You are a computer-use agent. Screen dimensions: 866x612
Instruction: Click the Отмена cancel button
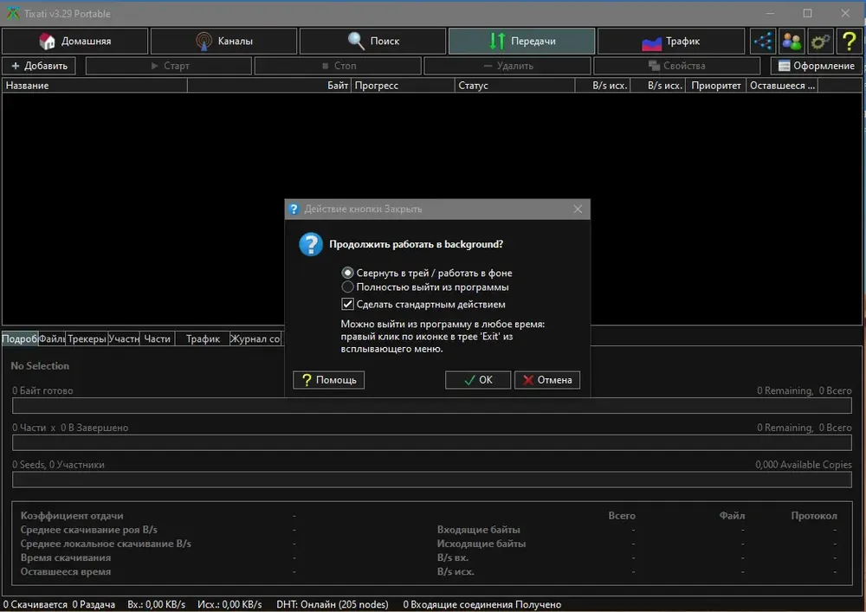coord(547,380)
